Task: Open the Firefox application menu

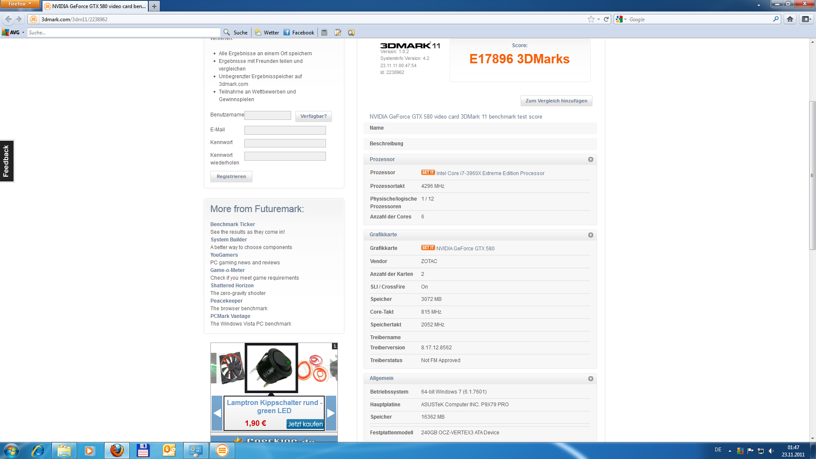Action: (x=20, y=4)
